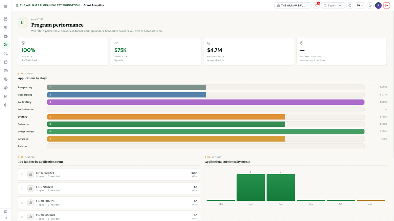Open the dollar coin icon in sidebar
394x221 pixels.
[x=6, y=79]
